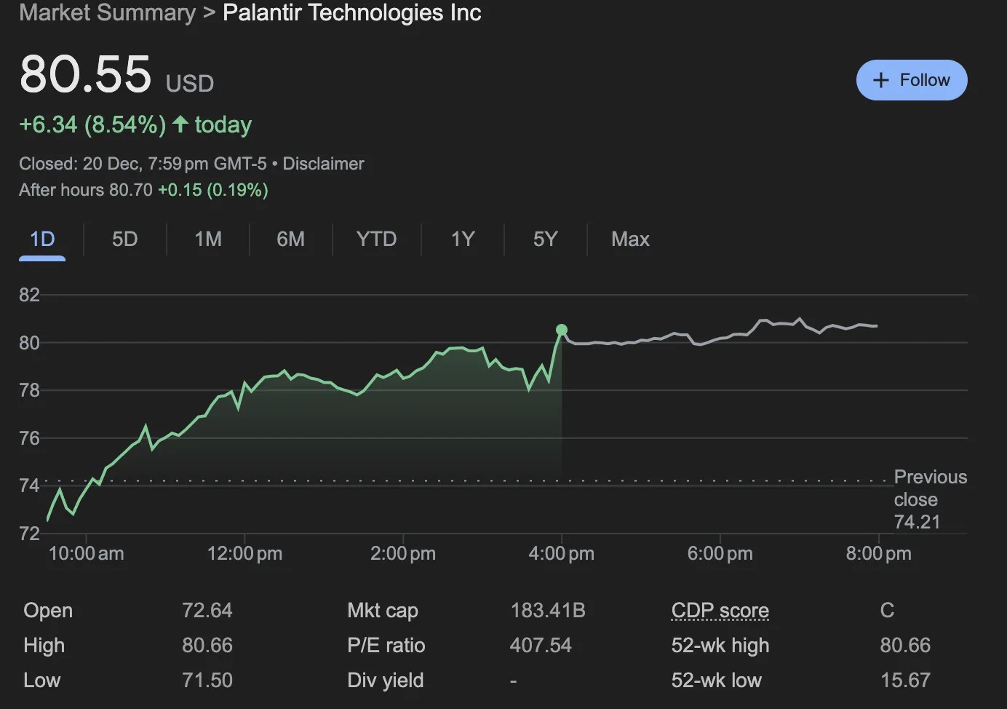Image resolution: width=1007 pixels, height=709 pixels.
Task: Click the Div yield label
Action: tap(386, 681)
